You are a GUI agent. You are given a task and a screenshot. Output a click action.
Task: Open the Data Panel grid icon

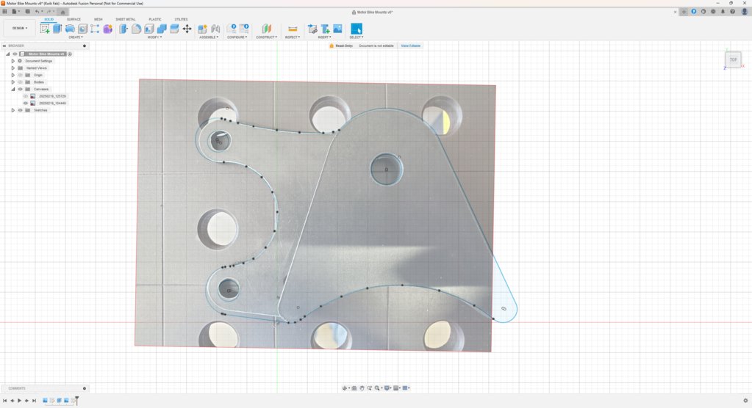(5, 12)
